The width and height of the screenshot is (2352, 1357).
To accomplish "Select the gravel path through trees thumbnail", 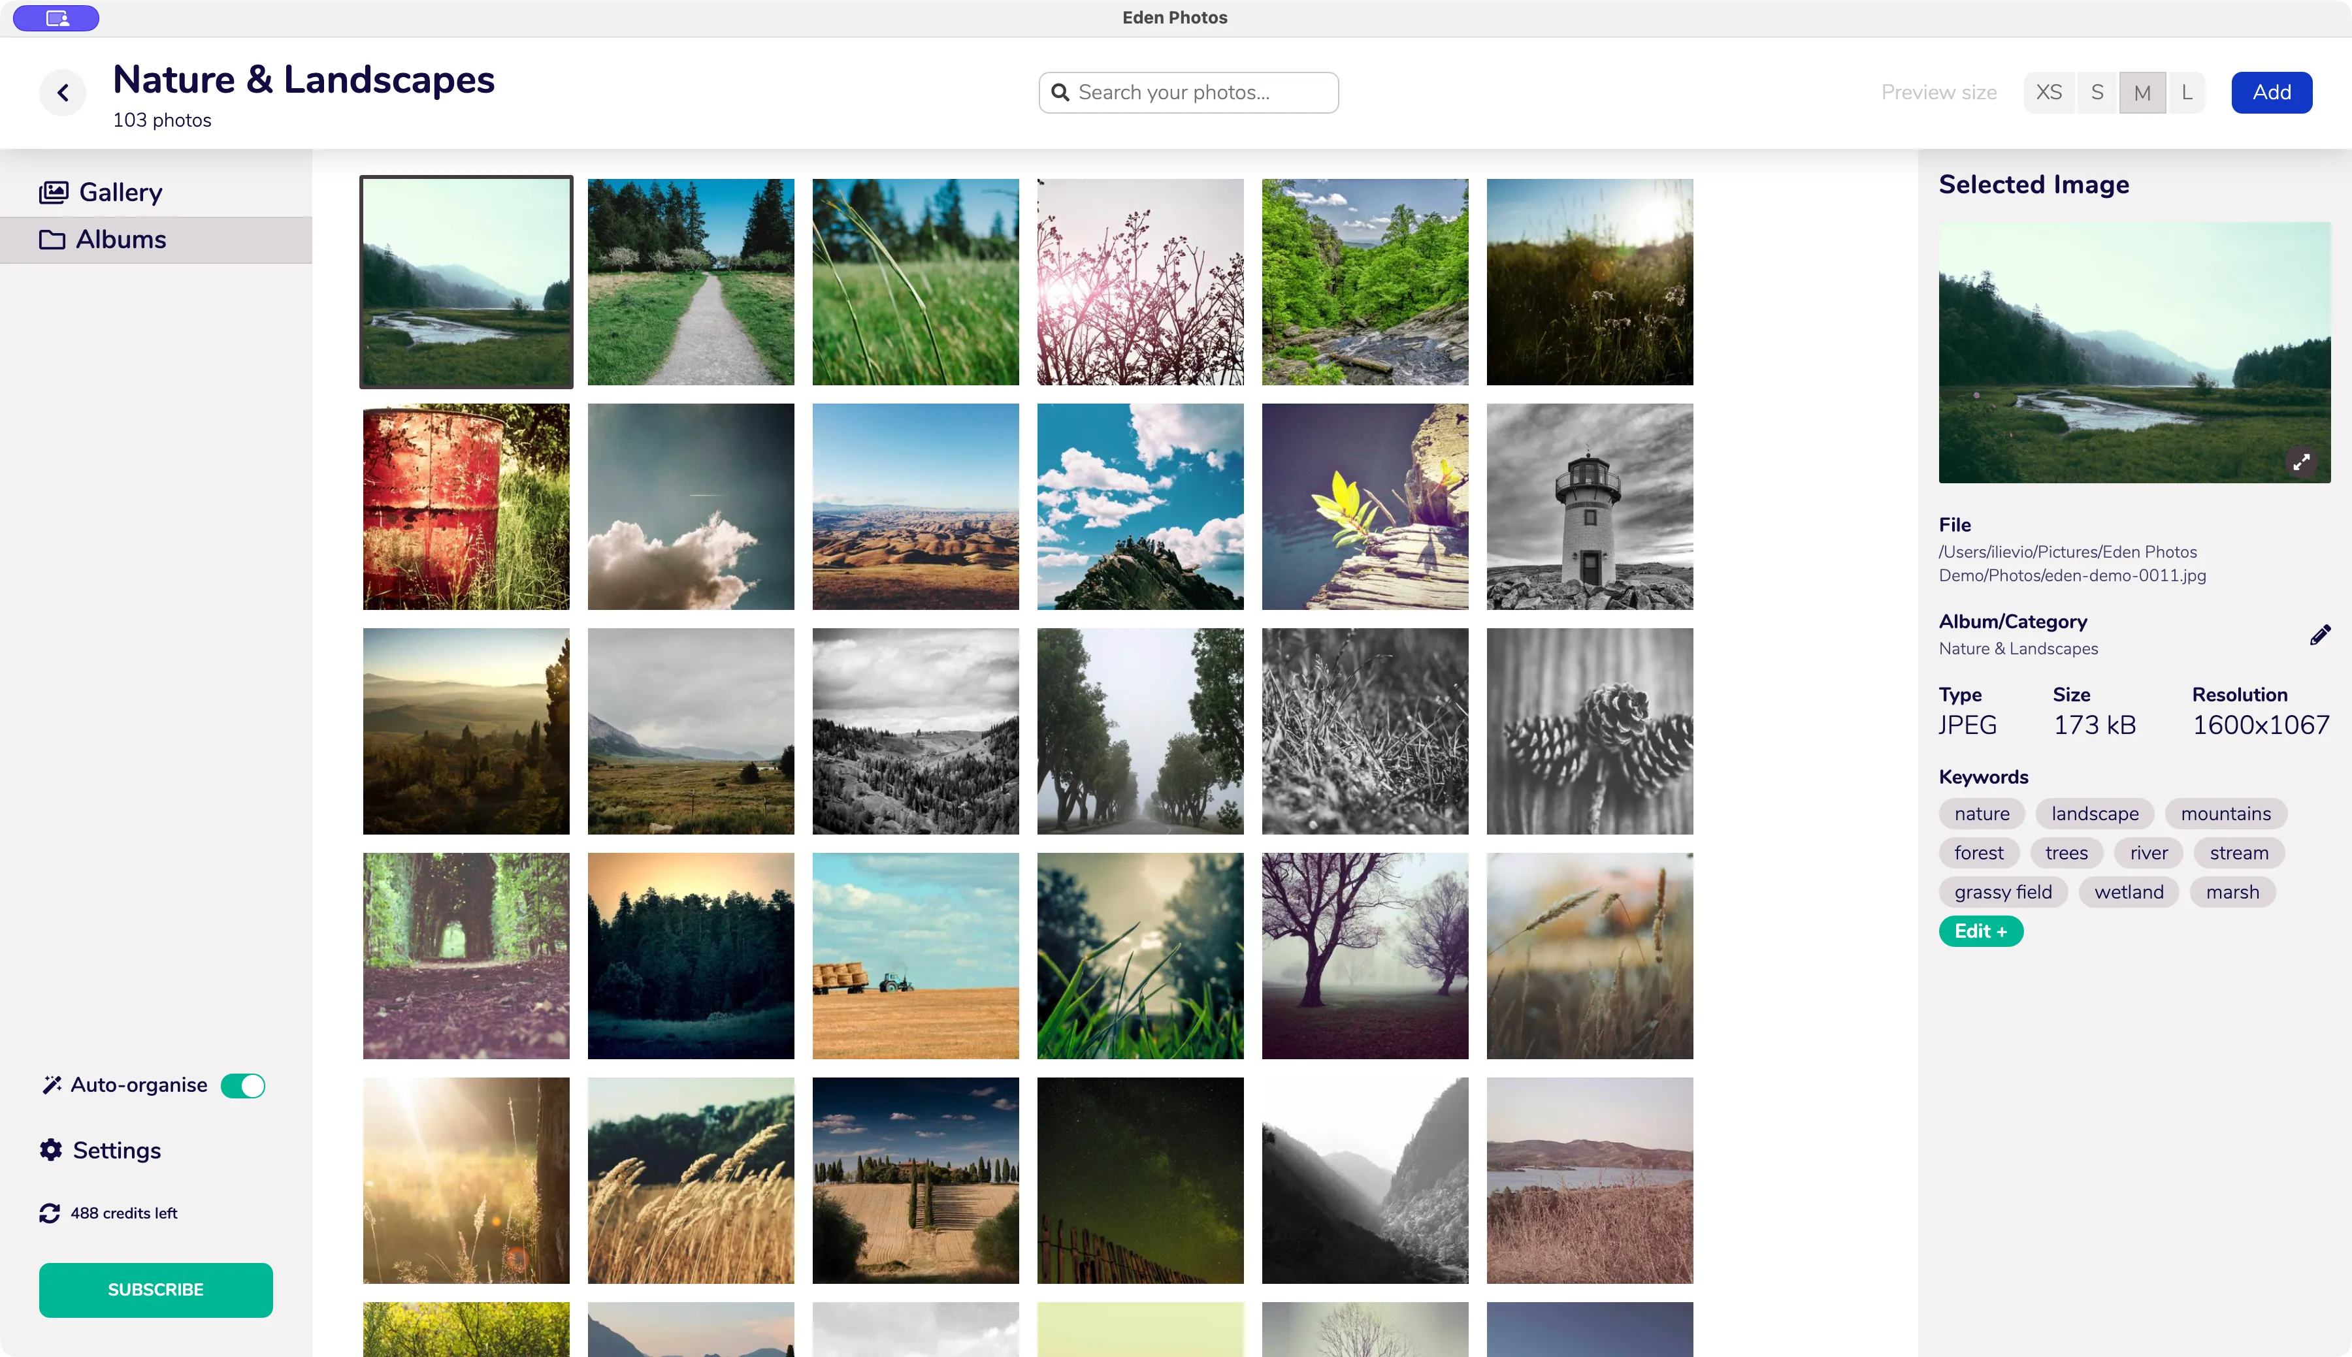I will pyautogui.click(x=691, y=281).
